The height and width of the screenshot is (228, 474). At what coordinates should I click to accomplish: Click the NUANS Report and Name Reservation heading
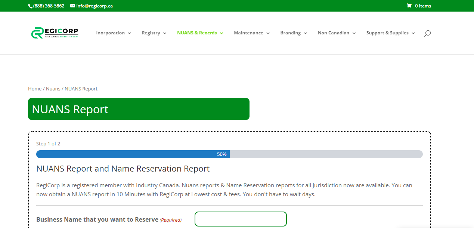[123, 169]
